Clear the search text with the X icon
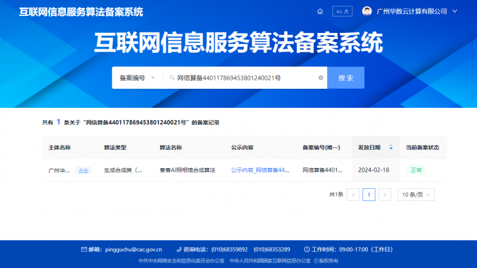The width and height of the screenshot is (477, 268). click(321, 78)
